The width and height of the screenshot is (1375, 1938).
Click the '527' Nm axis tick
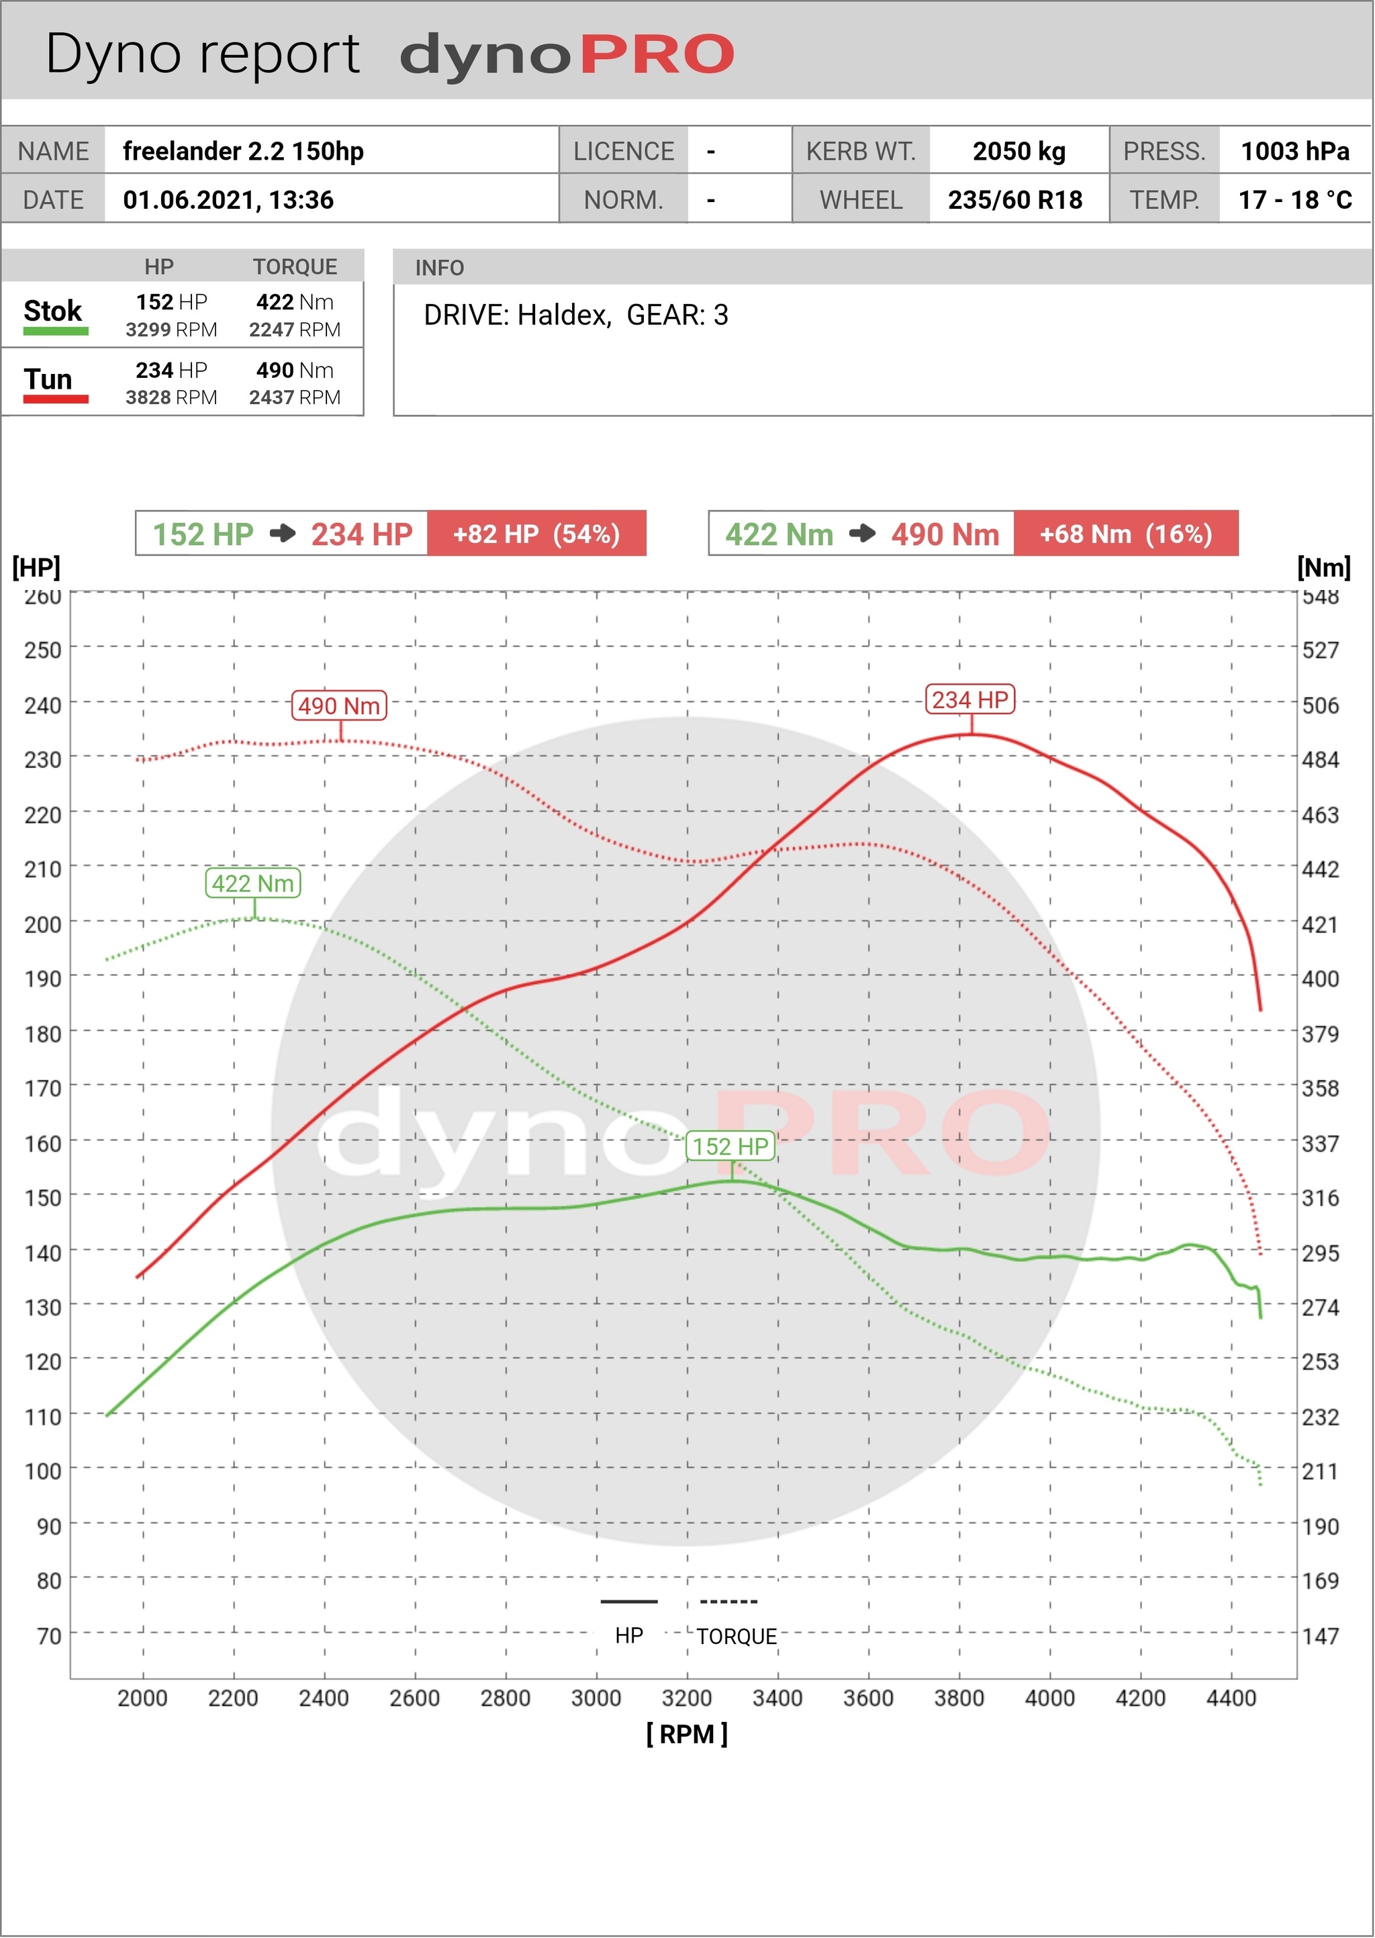point(1321,650)
